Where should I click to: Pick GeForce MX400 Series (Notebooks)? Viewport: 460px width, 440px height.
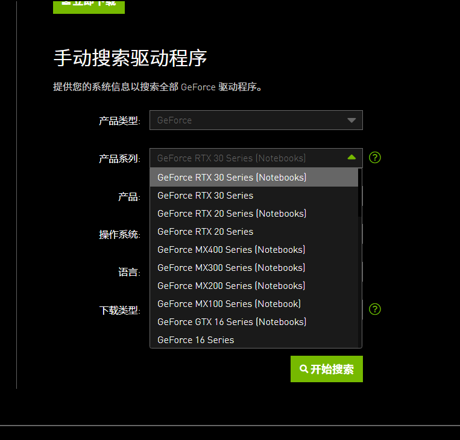(254, 250)
